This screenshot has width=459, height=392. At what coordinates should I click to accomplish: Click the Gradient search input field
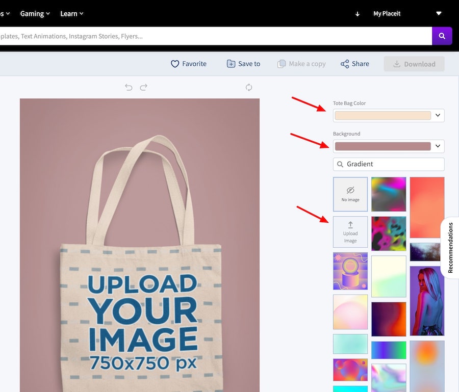click(393, 164)
